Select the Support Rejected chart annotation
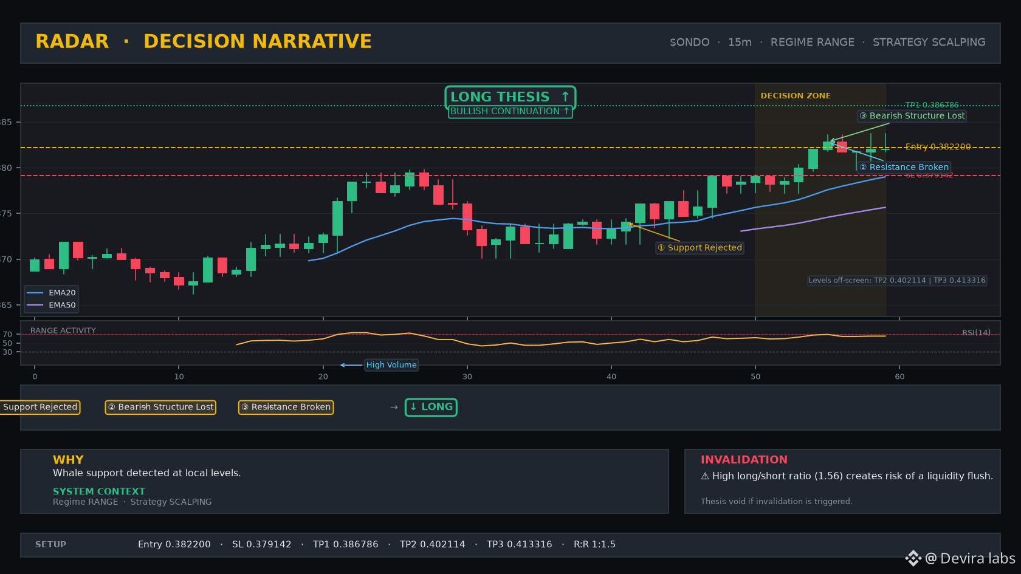This screenshot has width=1021, height=574. 700,248
